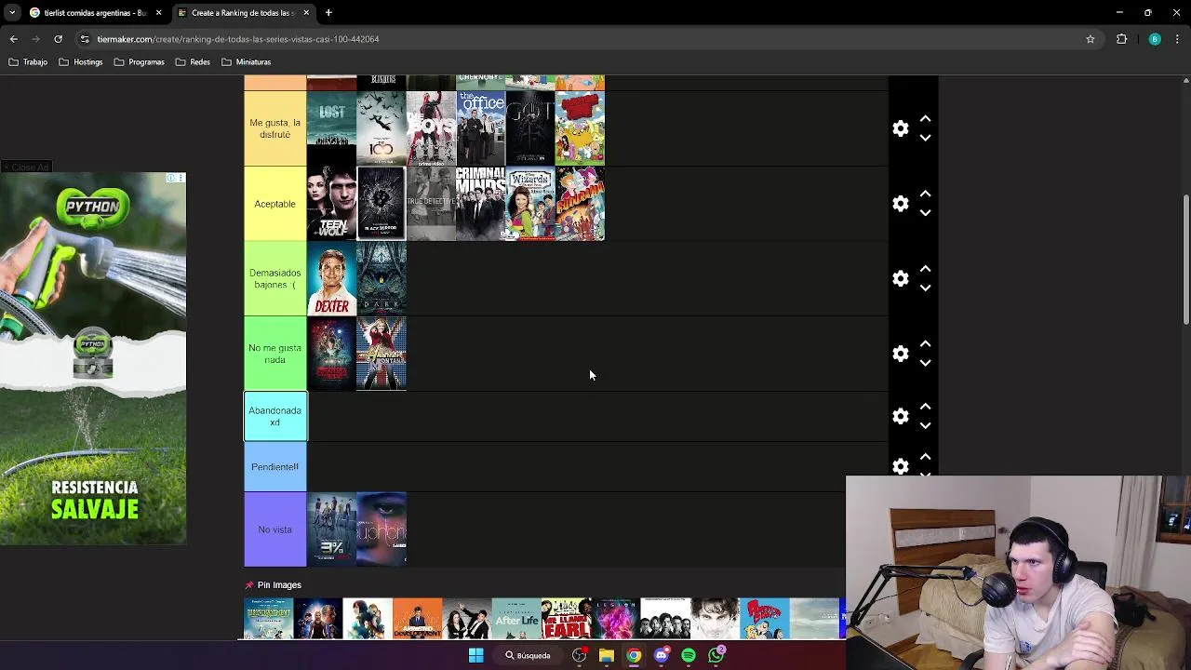The width and height of the screenshot is (1191, 670).
Task: Move "Demasiados bajones" tier down
Action: [x=925, y=288]
